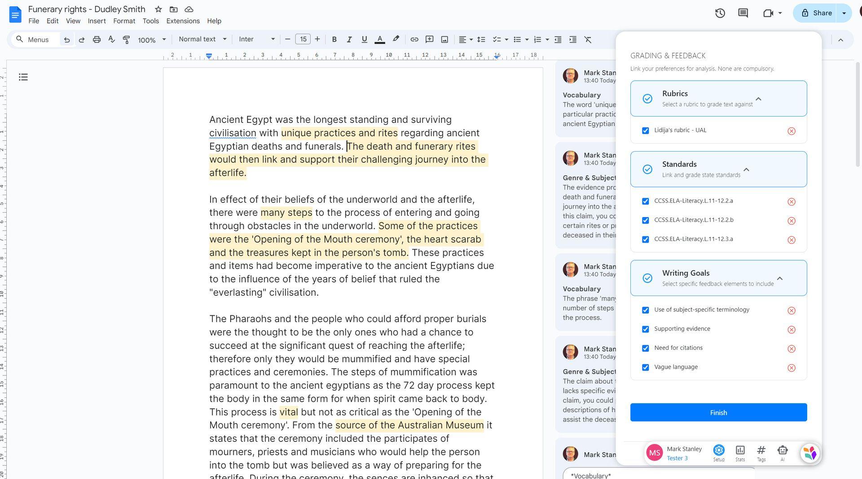
Task: Open the Extensions menu
Action: pos(183,21)
